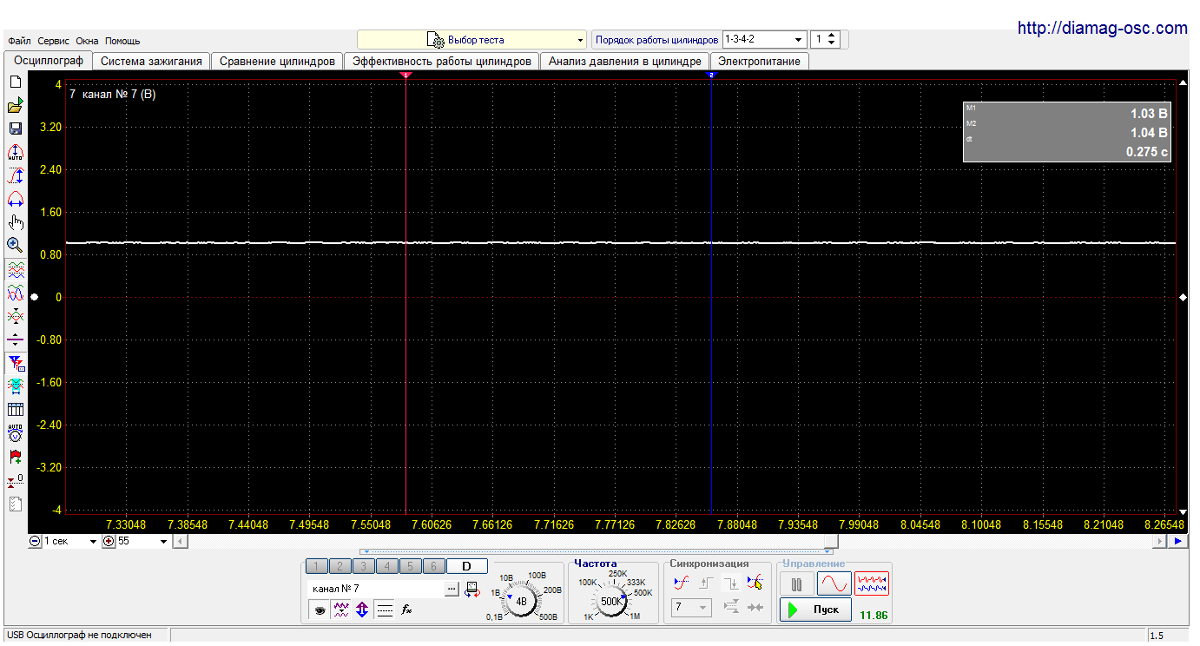The width and height of the screenshot is (1200, 646).
Task: Select the magnifier zoom tool
Action: point(15,246)
